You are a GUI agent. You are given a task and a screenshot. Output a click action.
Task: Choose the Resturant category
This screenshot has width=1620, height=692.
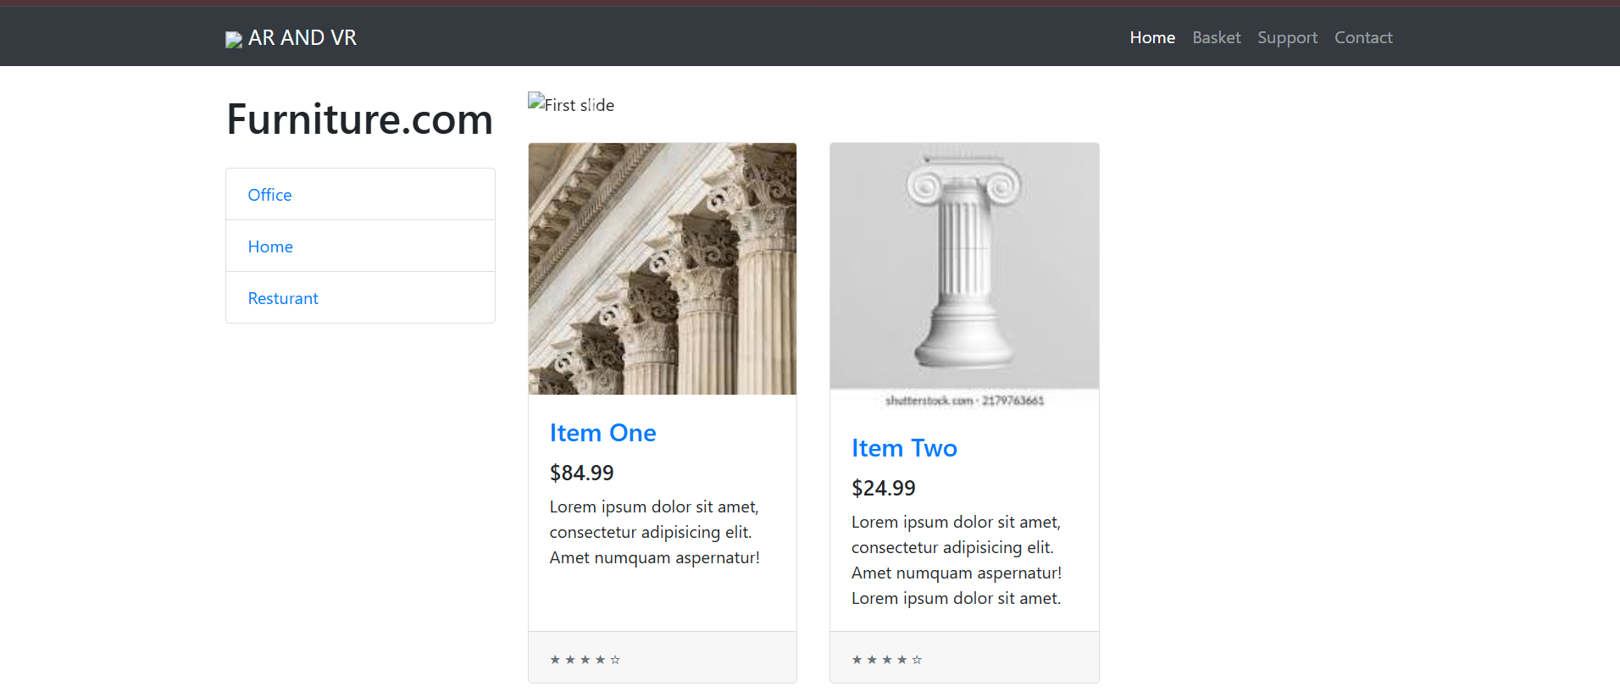[360, 298]
